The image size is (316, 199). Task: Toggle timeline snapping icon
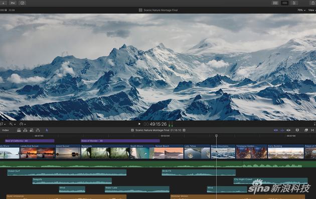[288, 130]
